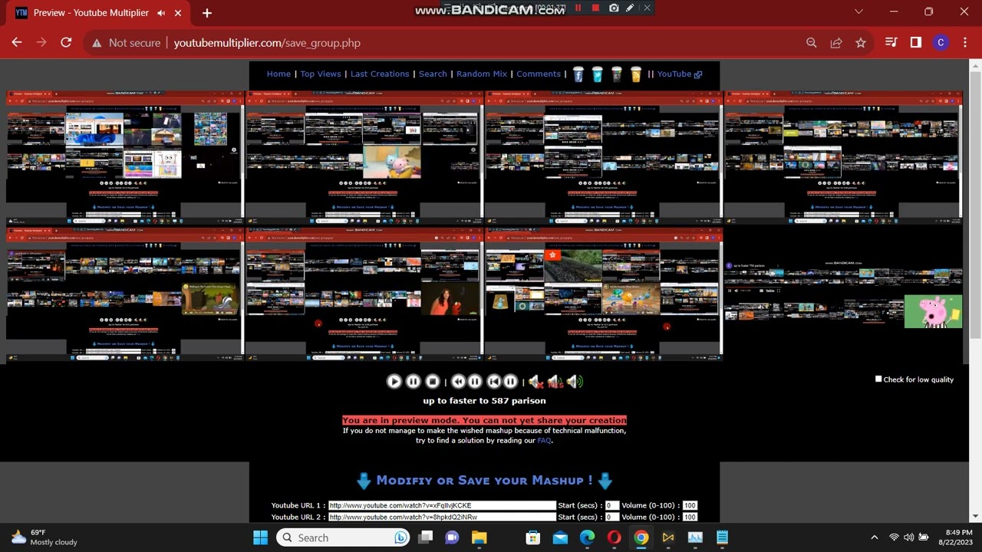Pause Bandicam recording
Image resolution: width=982 pixels, height=552 pixels.
(x=578, y=8)
